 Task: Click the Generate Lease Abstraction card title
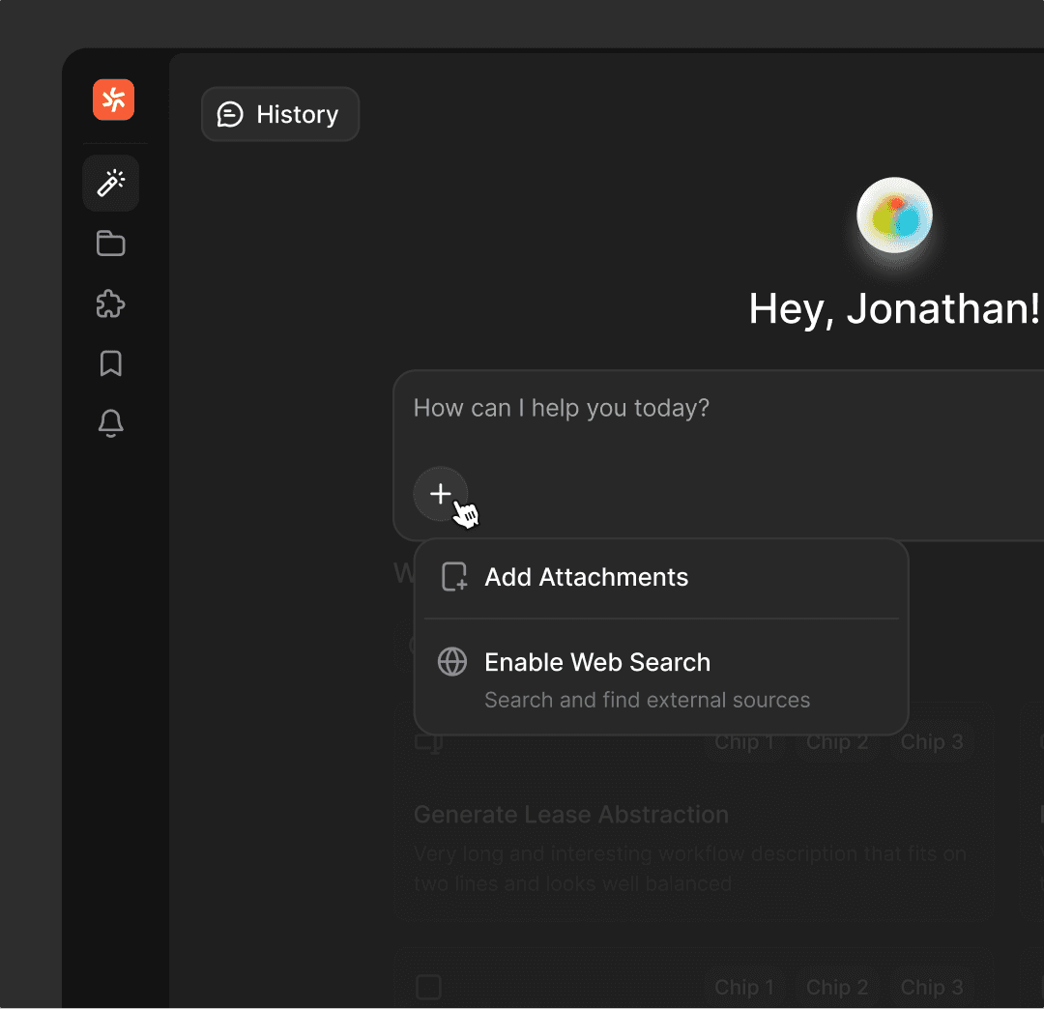pyautogui.click(x=571, y=815)
